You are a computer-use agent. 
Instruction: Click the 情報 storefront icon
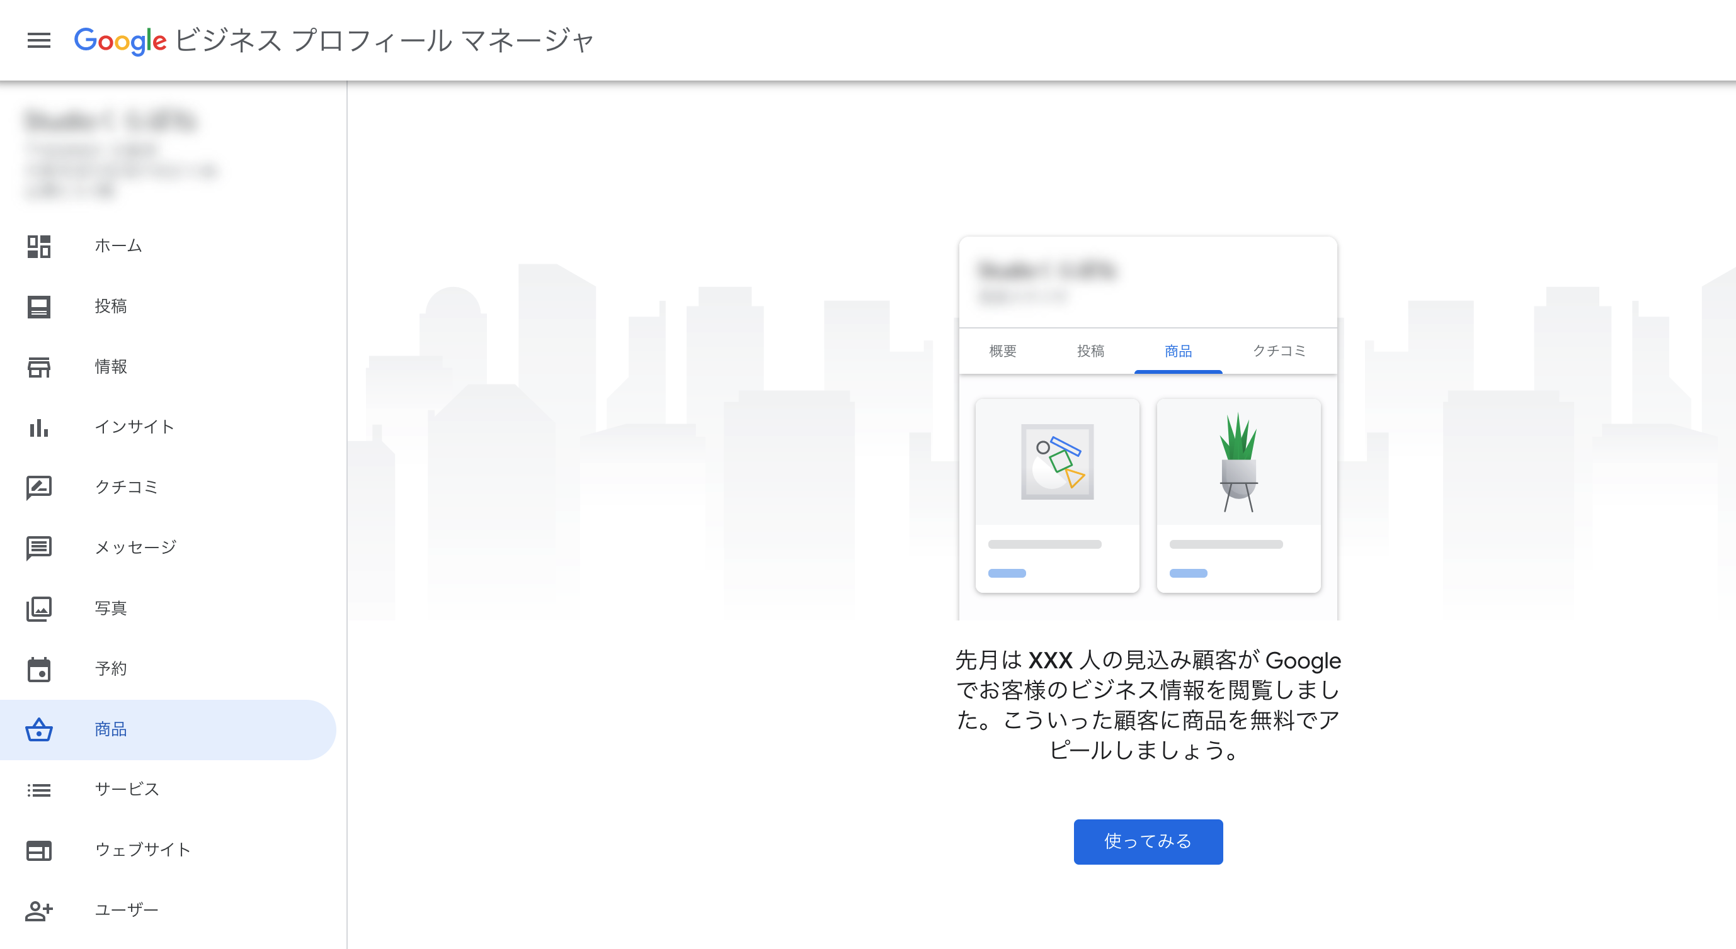(x=40, y=367)
